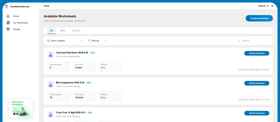This screenshot has width=280, height=122.
Task: Click flask icon of Microorganisms worksheet
Action: point(50,84)
